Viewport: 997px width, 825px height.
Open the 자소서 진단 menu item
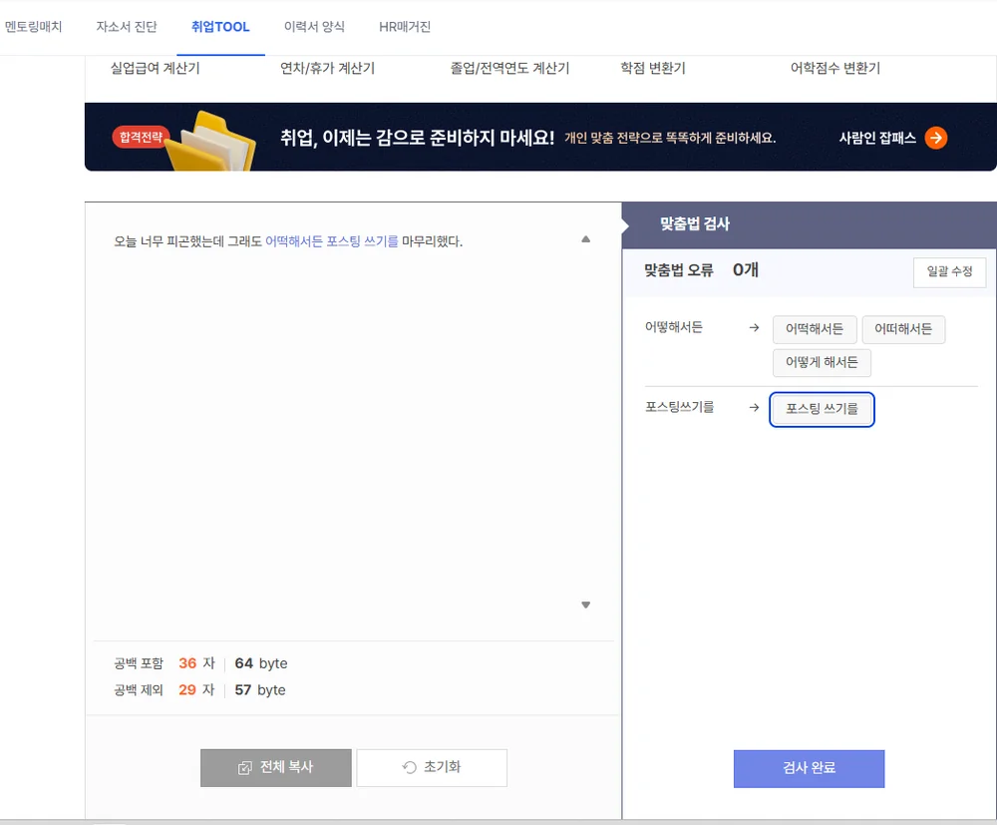[126, 27]
